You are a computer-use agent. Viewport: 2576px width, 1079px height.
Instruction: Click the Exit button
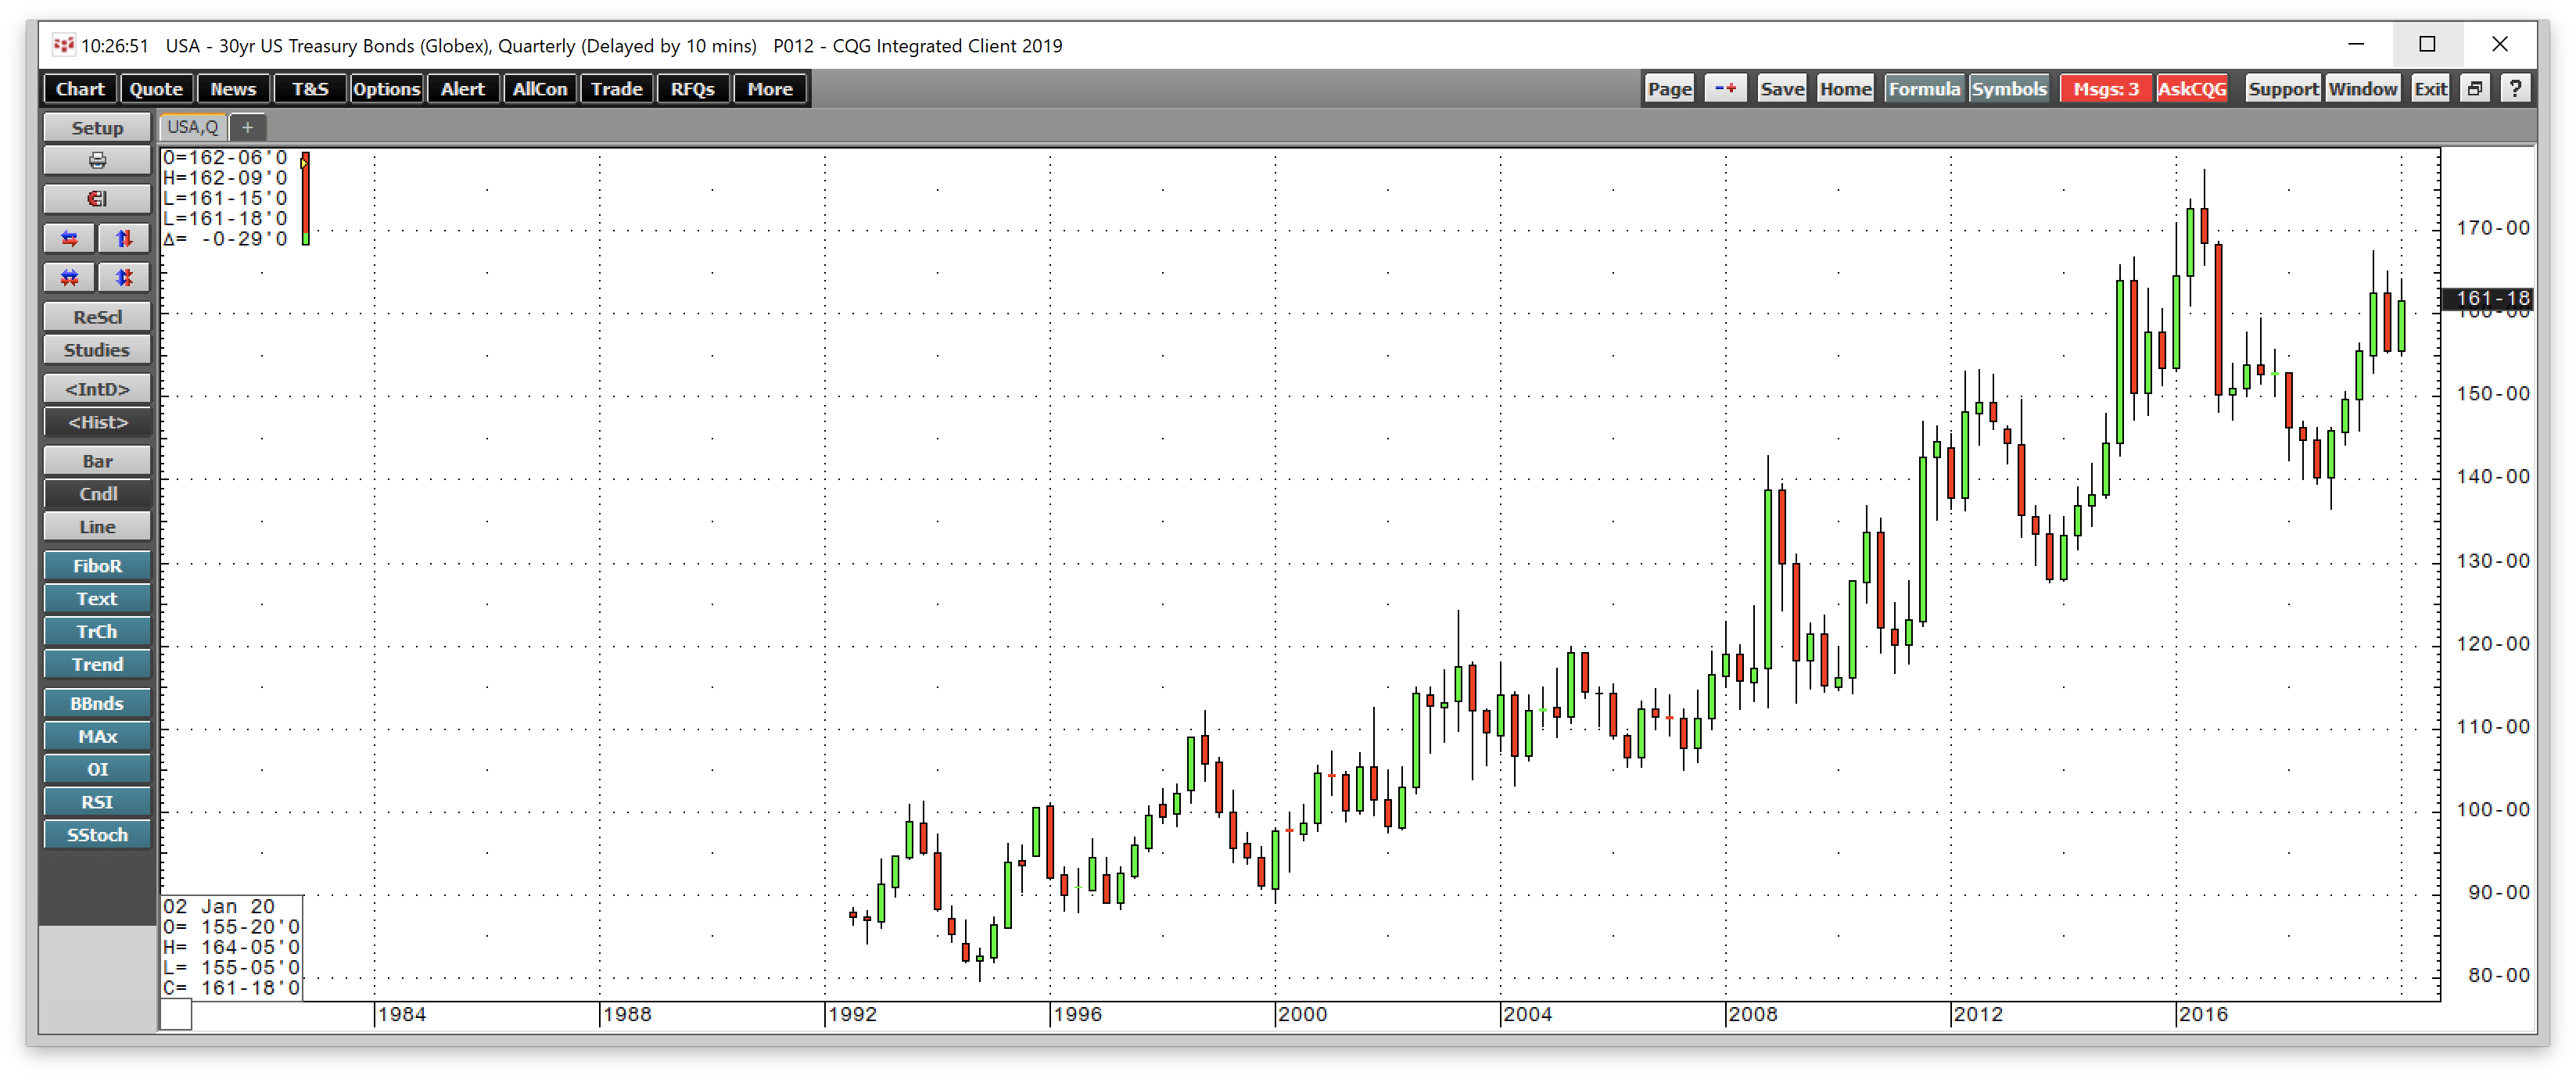point(2430,89)
